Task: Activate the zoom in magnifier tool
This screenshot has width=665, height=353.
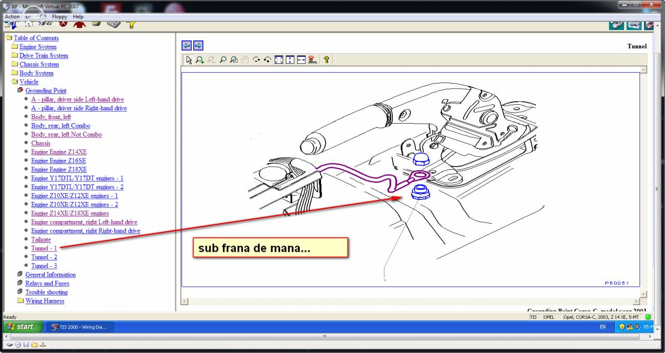Action: point(200,60)
